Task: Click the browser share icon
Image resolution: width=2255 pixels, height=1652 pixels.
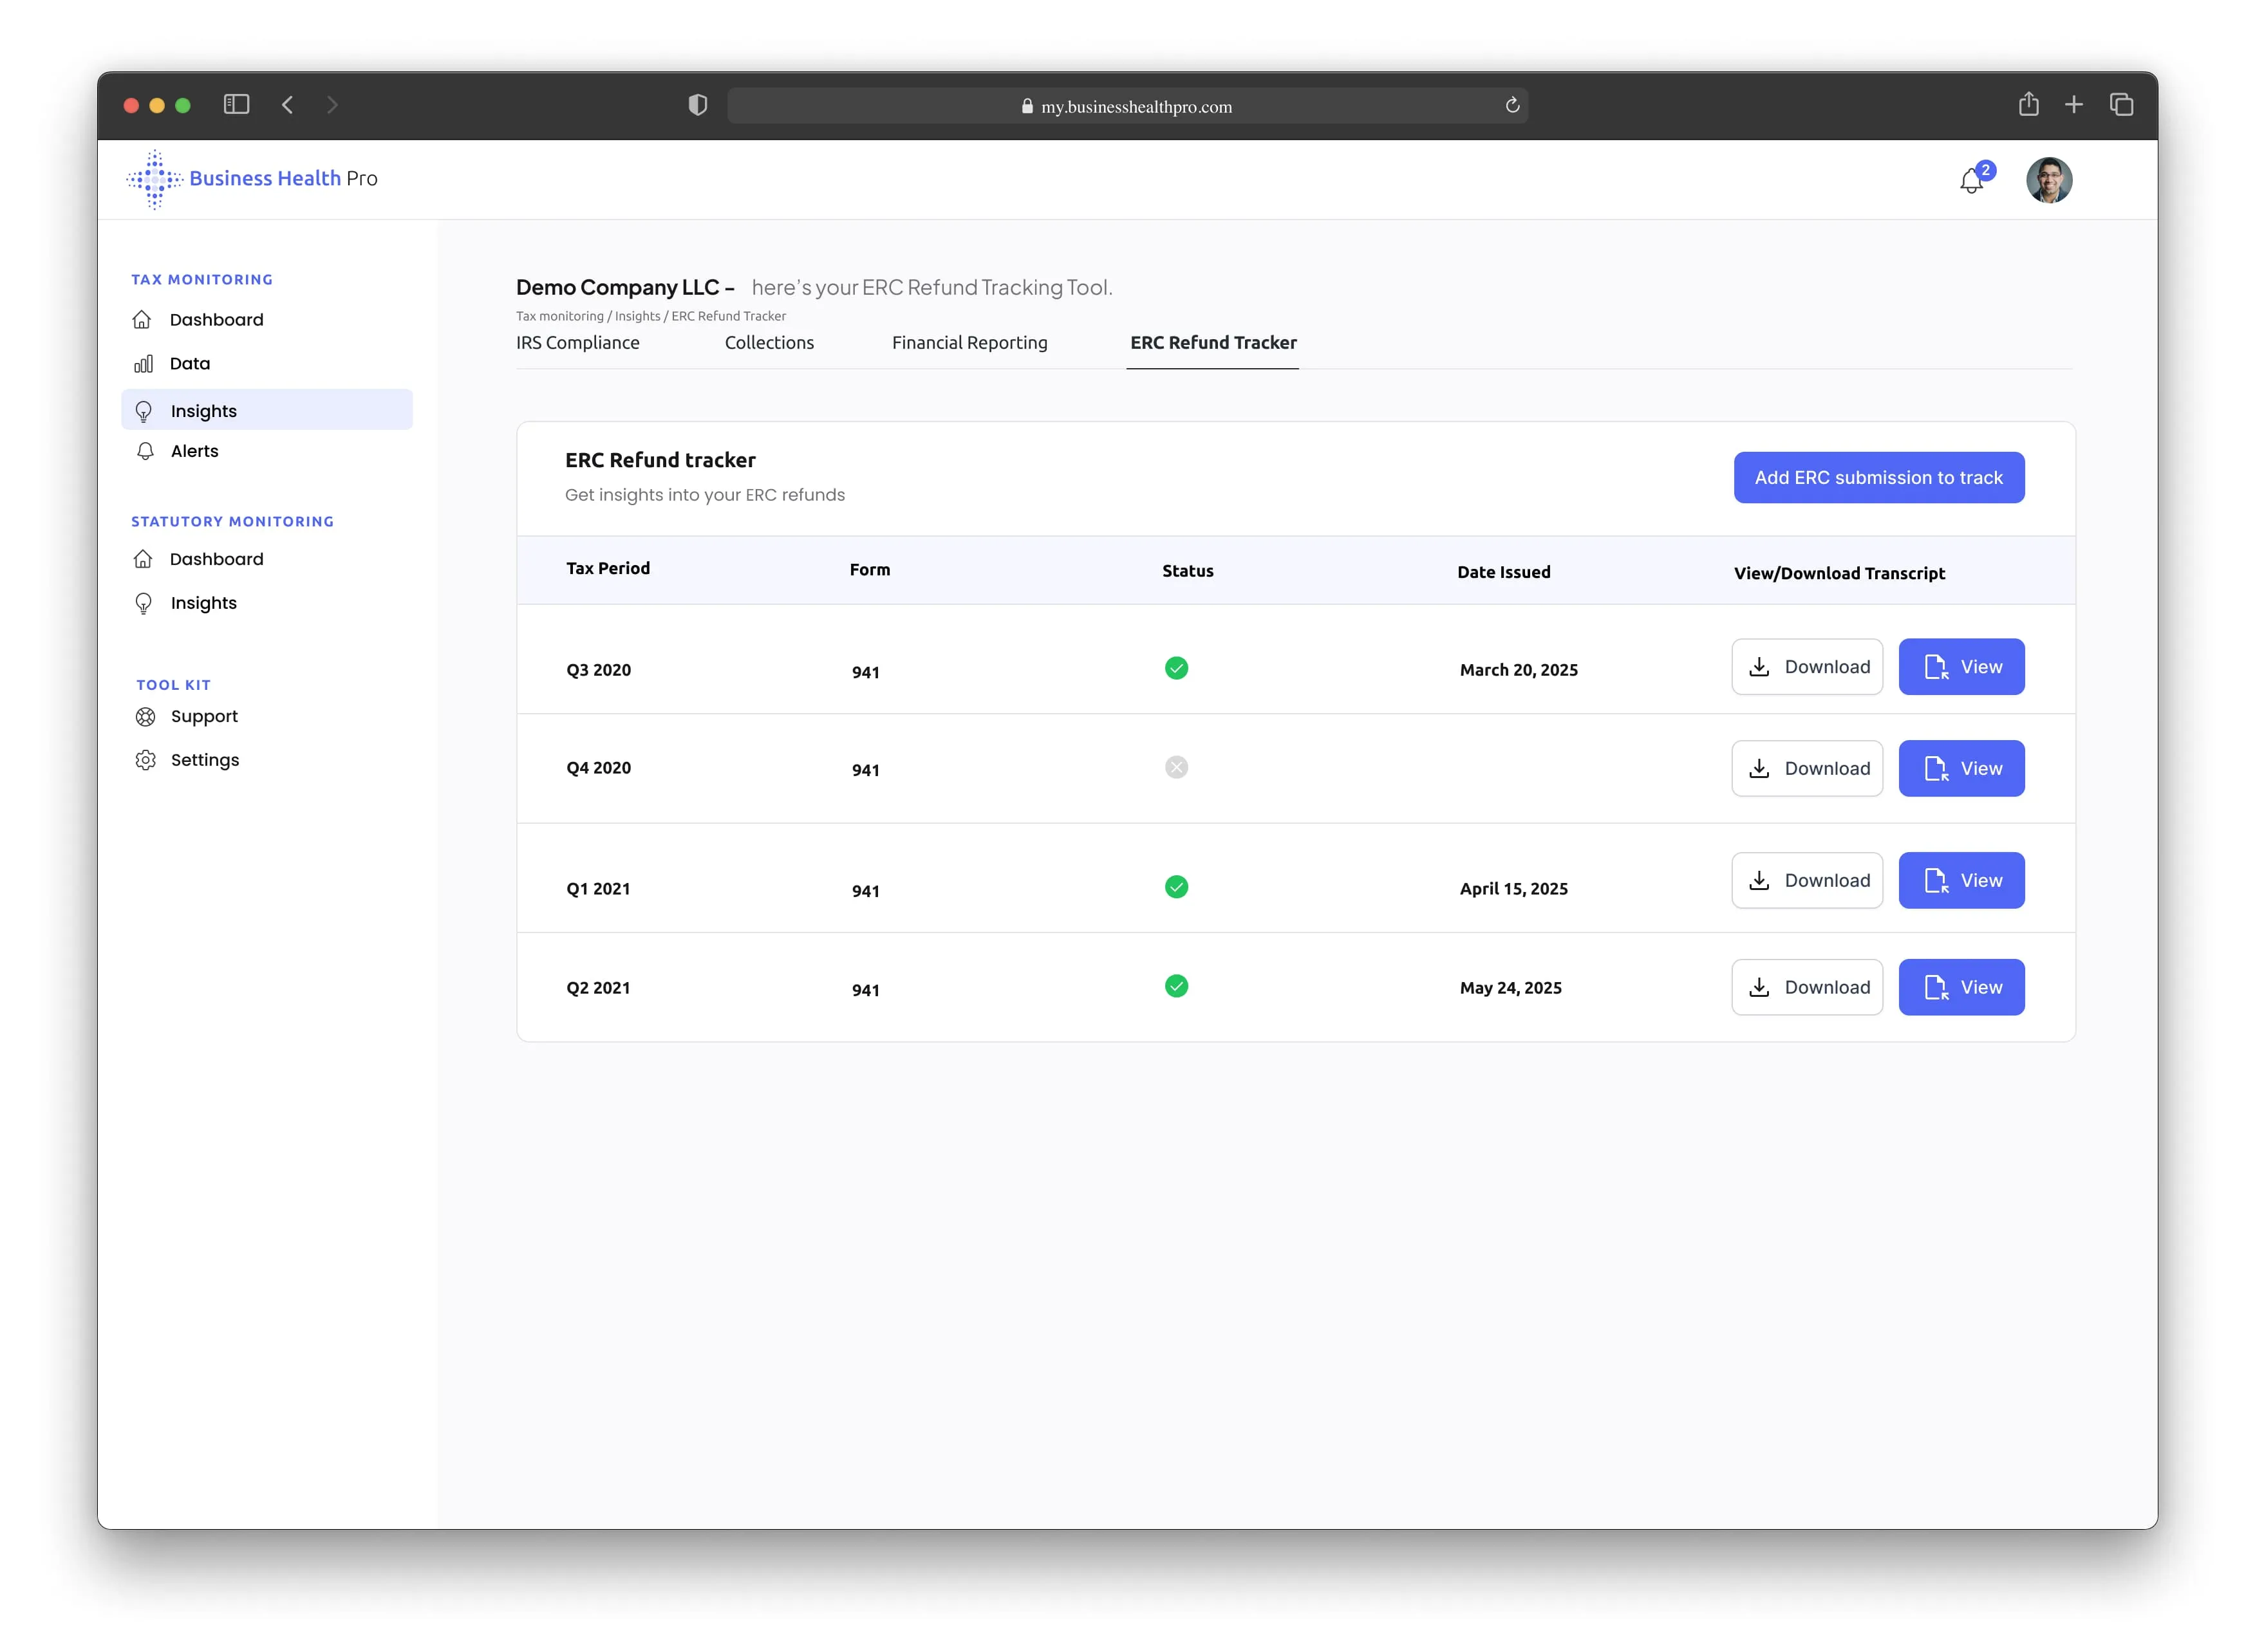Action: pyautogui.click(x=2027, y=105)
